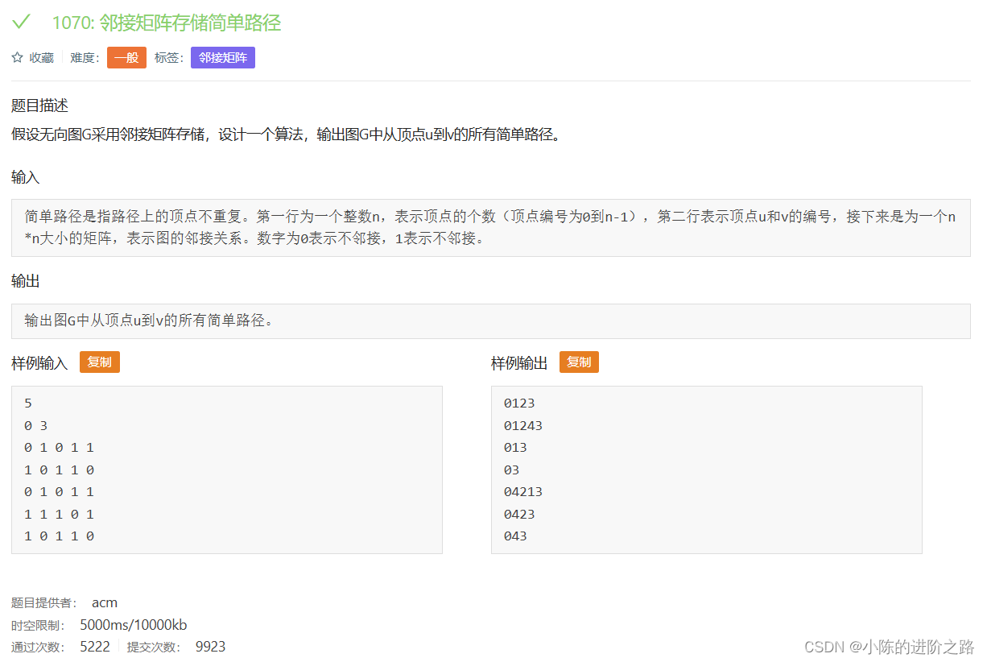Click the time limit 5000ms/10000kb
The height and width of the screenshot is (662, 987).
click(x=134, y=625)
